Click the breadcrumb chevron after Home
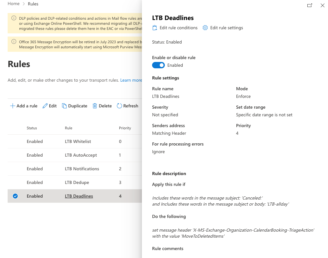 coord(24,4)
